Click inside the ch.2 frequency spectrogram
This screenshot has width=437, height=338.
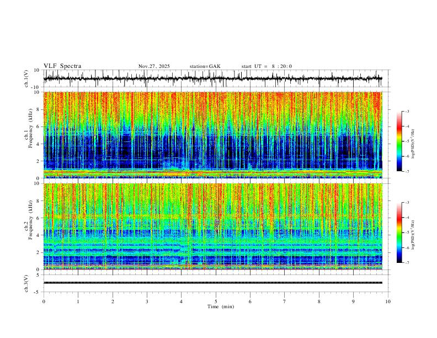(213, 226)
